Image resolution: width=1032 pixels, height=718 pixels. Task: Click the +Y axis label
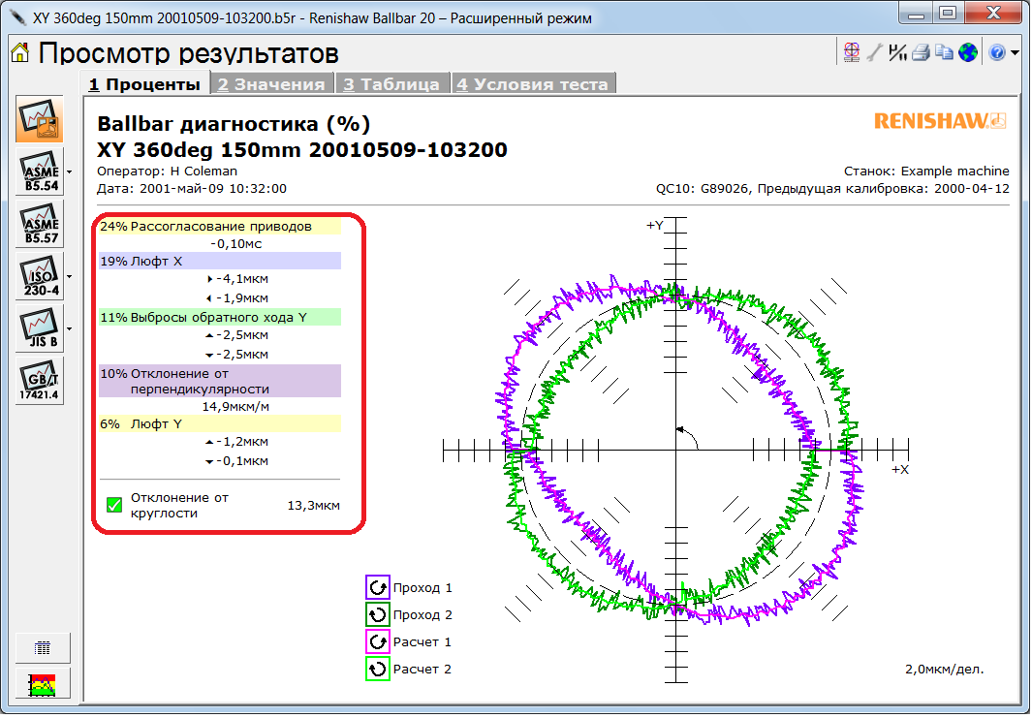[655, 225]
